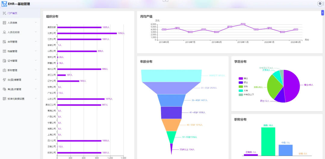Expand the 职称管理 menu chevron
The height and width of the screenshot is (159, 325).
[36, 70]
